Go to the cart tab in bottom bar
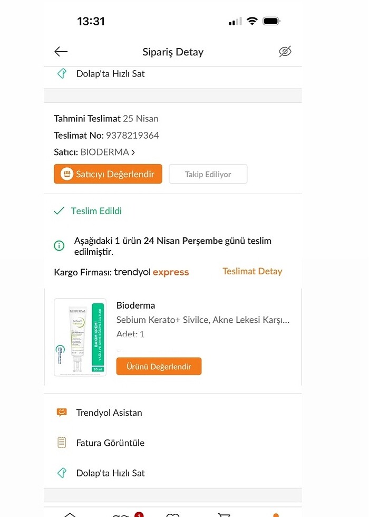Image resolution: width=369 pixels, height=517 pixels. tap(224, 515)
